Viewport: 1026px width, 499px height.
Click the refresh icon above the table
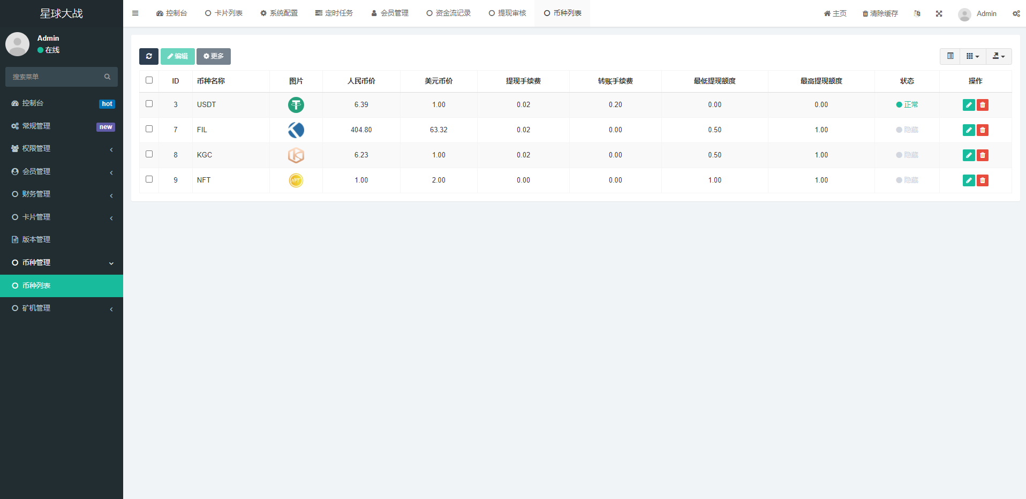pyautogui.click(x=149, y=56)
